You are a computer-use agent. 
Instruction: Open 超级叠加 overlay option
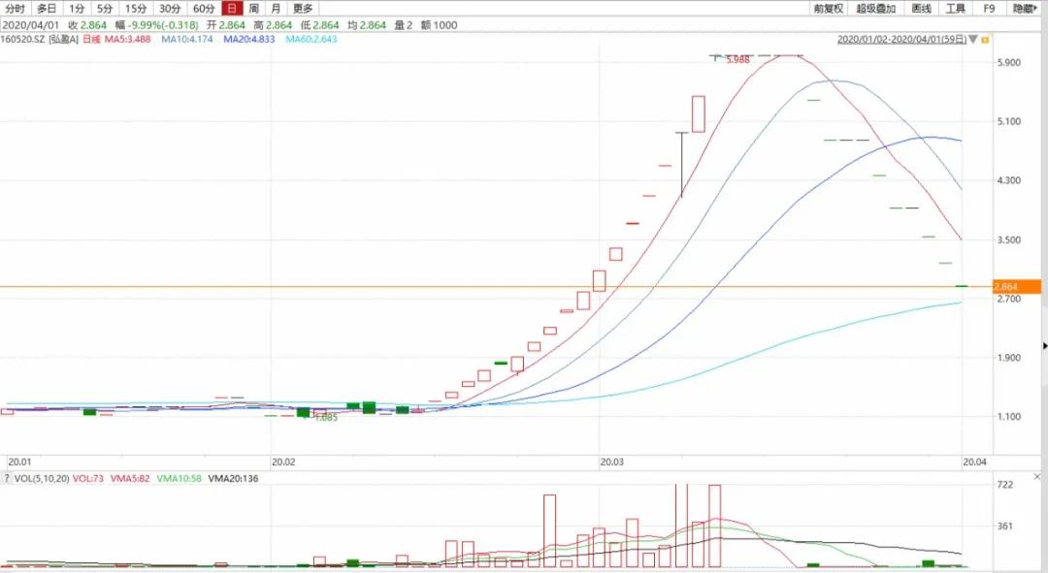pos(877,9)
